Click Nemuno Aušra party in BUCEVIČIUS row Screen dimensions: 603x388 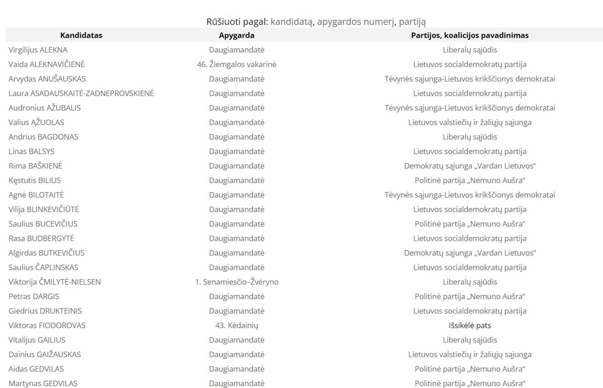(x=470, y=224)
